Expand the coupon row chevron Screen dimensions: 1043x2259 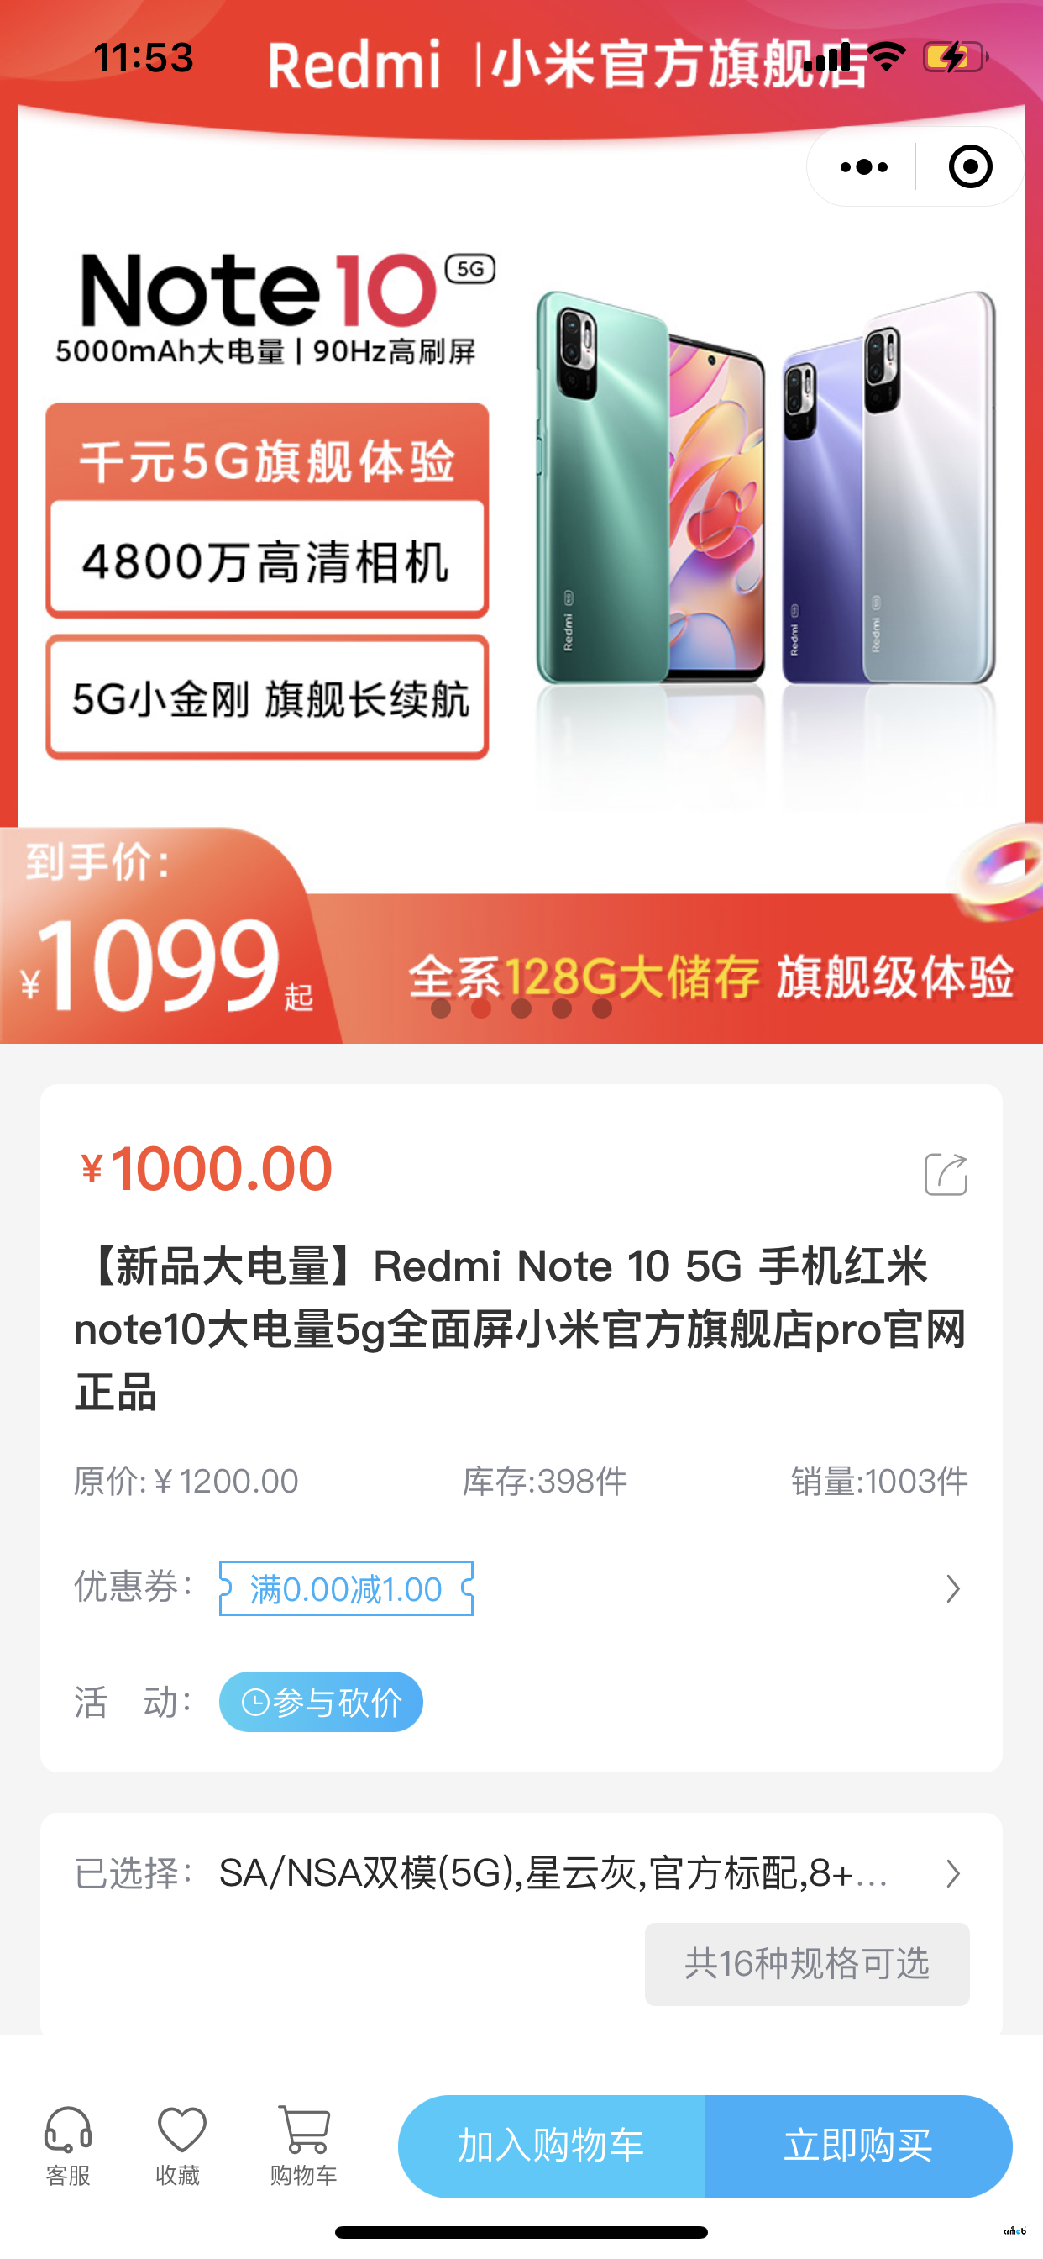952,1588
